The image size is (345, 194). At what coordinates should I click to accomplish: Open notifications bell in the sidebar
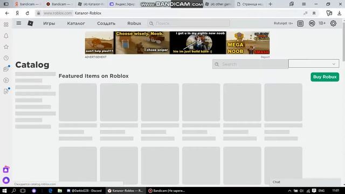pos(6,36)
